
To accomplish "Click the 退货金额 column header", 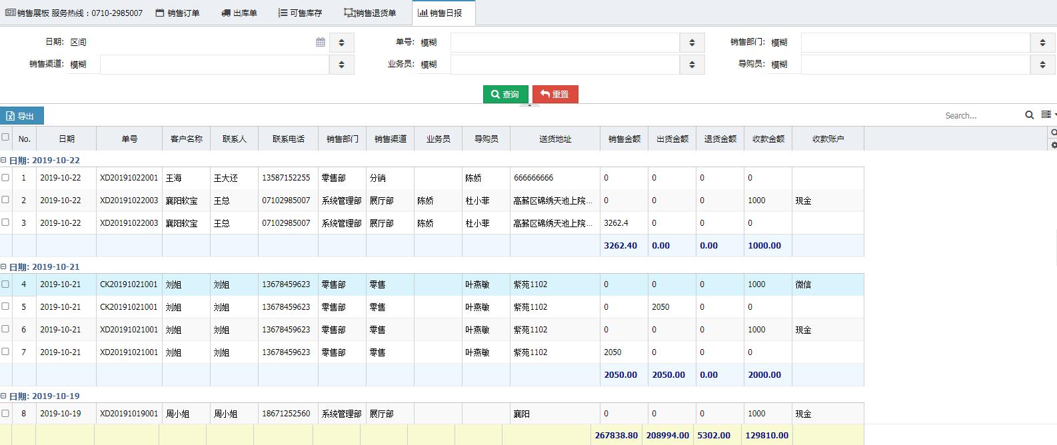I will 720,139.
